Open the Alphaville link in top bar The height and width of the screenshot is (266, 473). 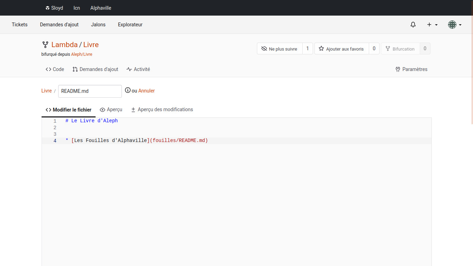tap(101, 8)
